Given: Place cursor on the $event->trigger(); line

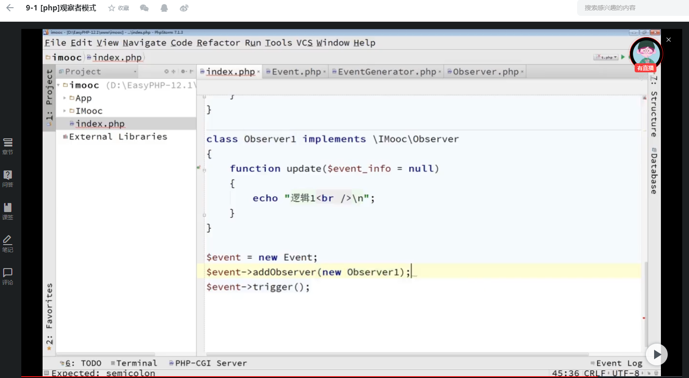Looking at the screenshot, I should tap(258, 287).
